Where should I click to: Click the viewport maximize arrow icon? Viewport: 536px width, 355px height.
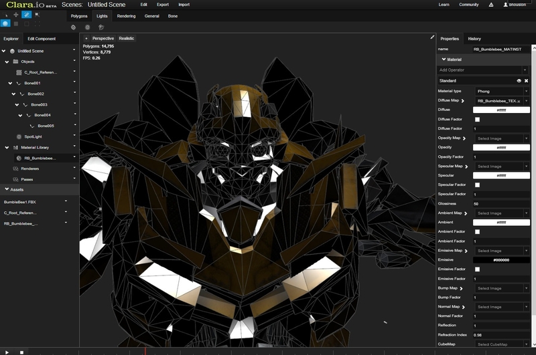(432, 37)
